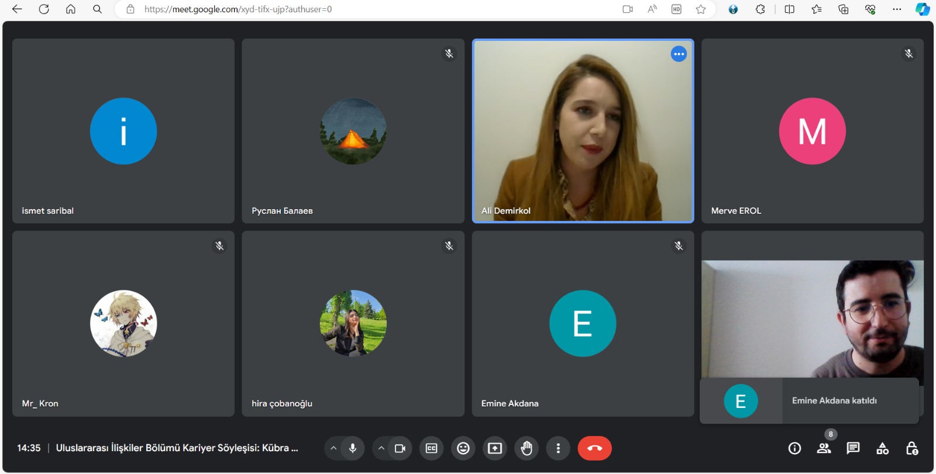
Task: Click hira çobanoğlu's muted microphone indicator
Action: pyautogui.click(x=449, y=246)
